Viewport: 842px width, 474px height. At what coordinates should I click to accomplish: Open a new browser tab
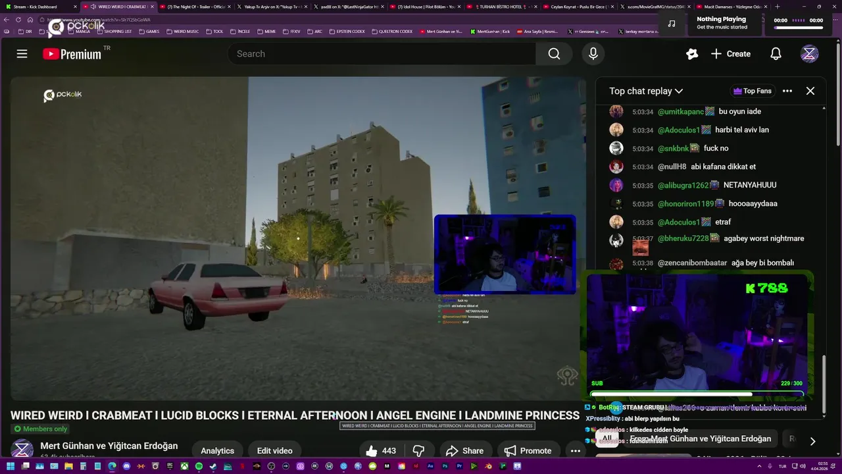point(778,7)
